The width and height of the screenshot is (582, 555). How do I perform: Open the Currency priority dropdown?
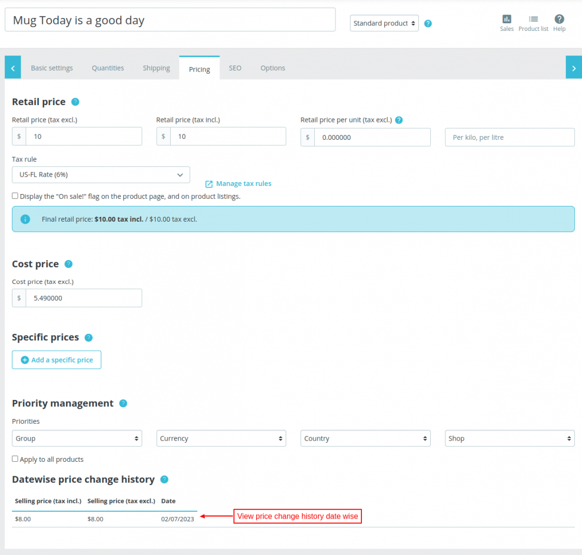(221, 438)
